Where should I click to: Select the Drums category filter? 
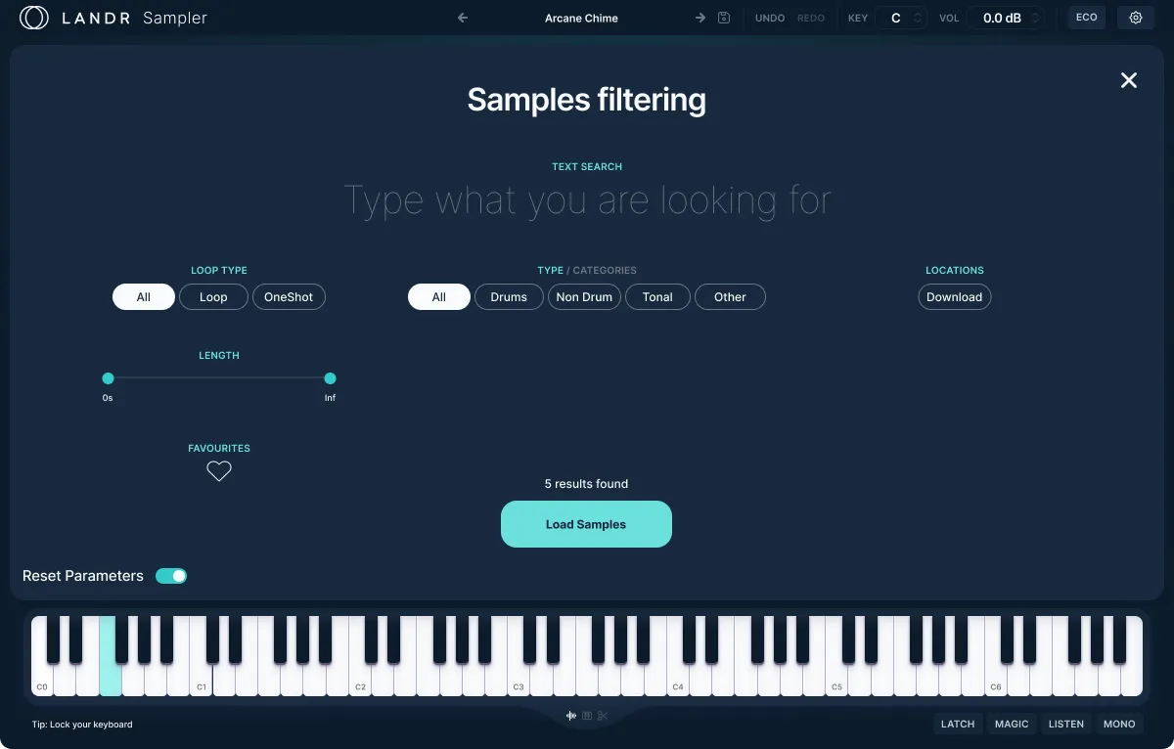[x=509, y=296]
